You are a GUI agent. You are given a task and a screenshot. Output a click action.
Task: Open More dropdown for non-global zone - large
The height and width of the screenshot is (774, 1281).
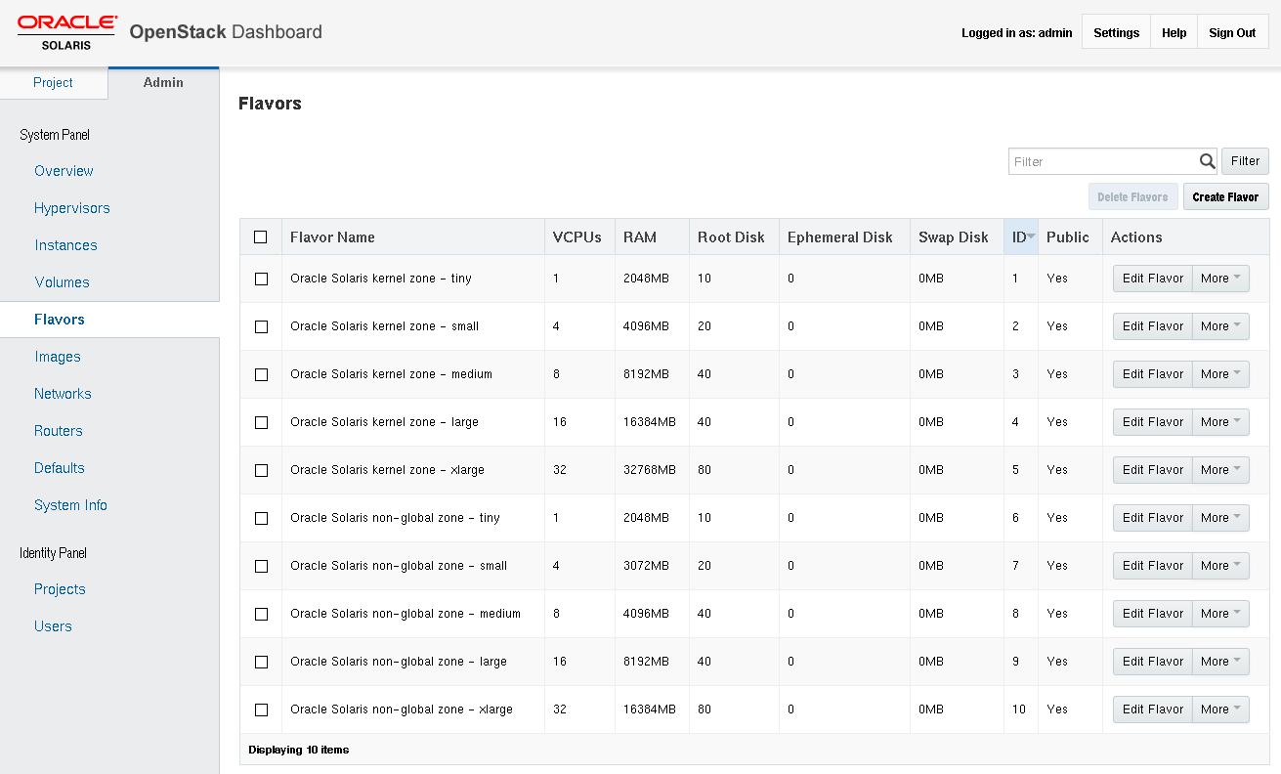click(1221, 662)
